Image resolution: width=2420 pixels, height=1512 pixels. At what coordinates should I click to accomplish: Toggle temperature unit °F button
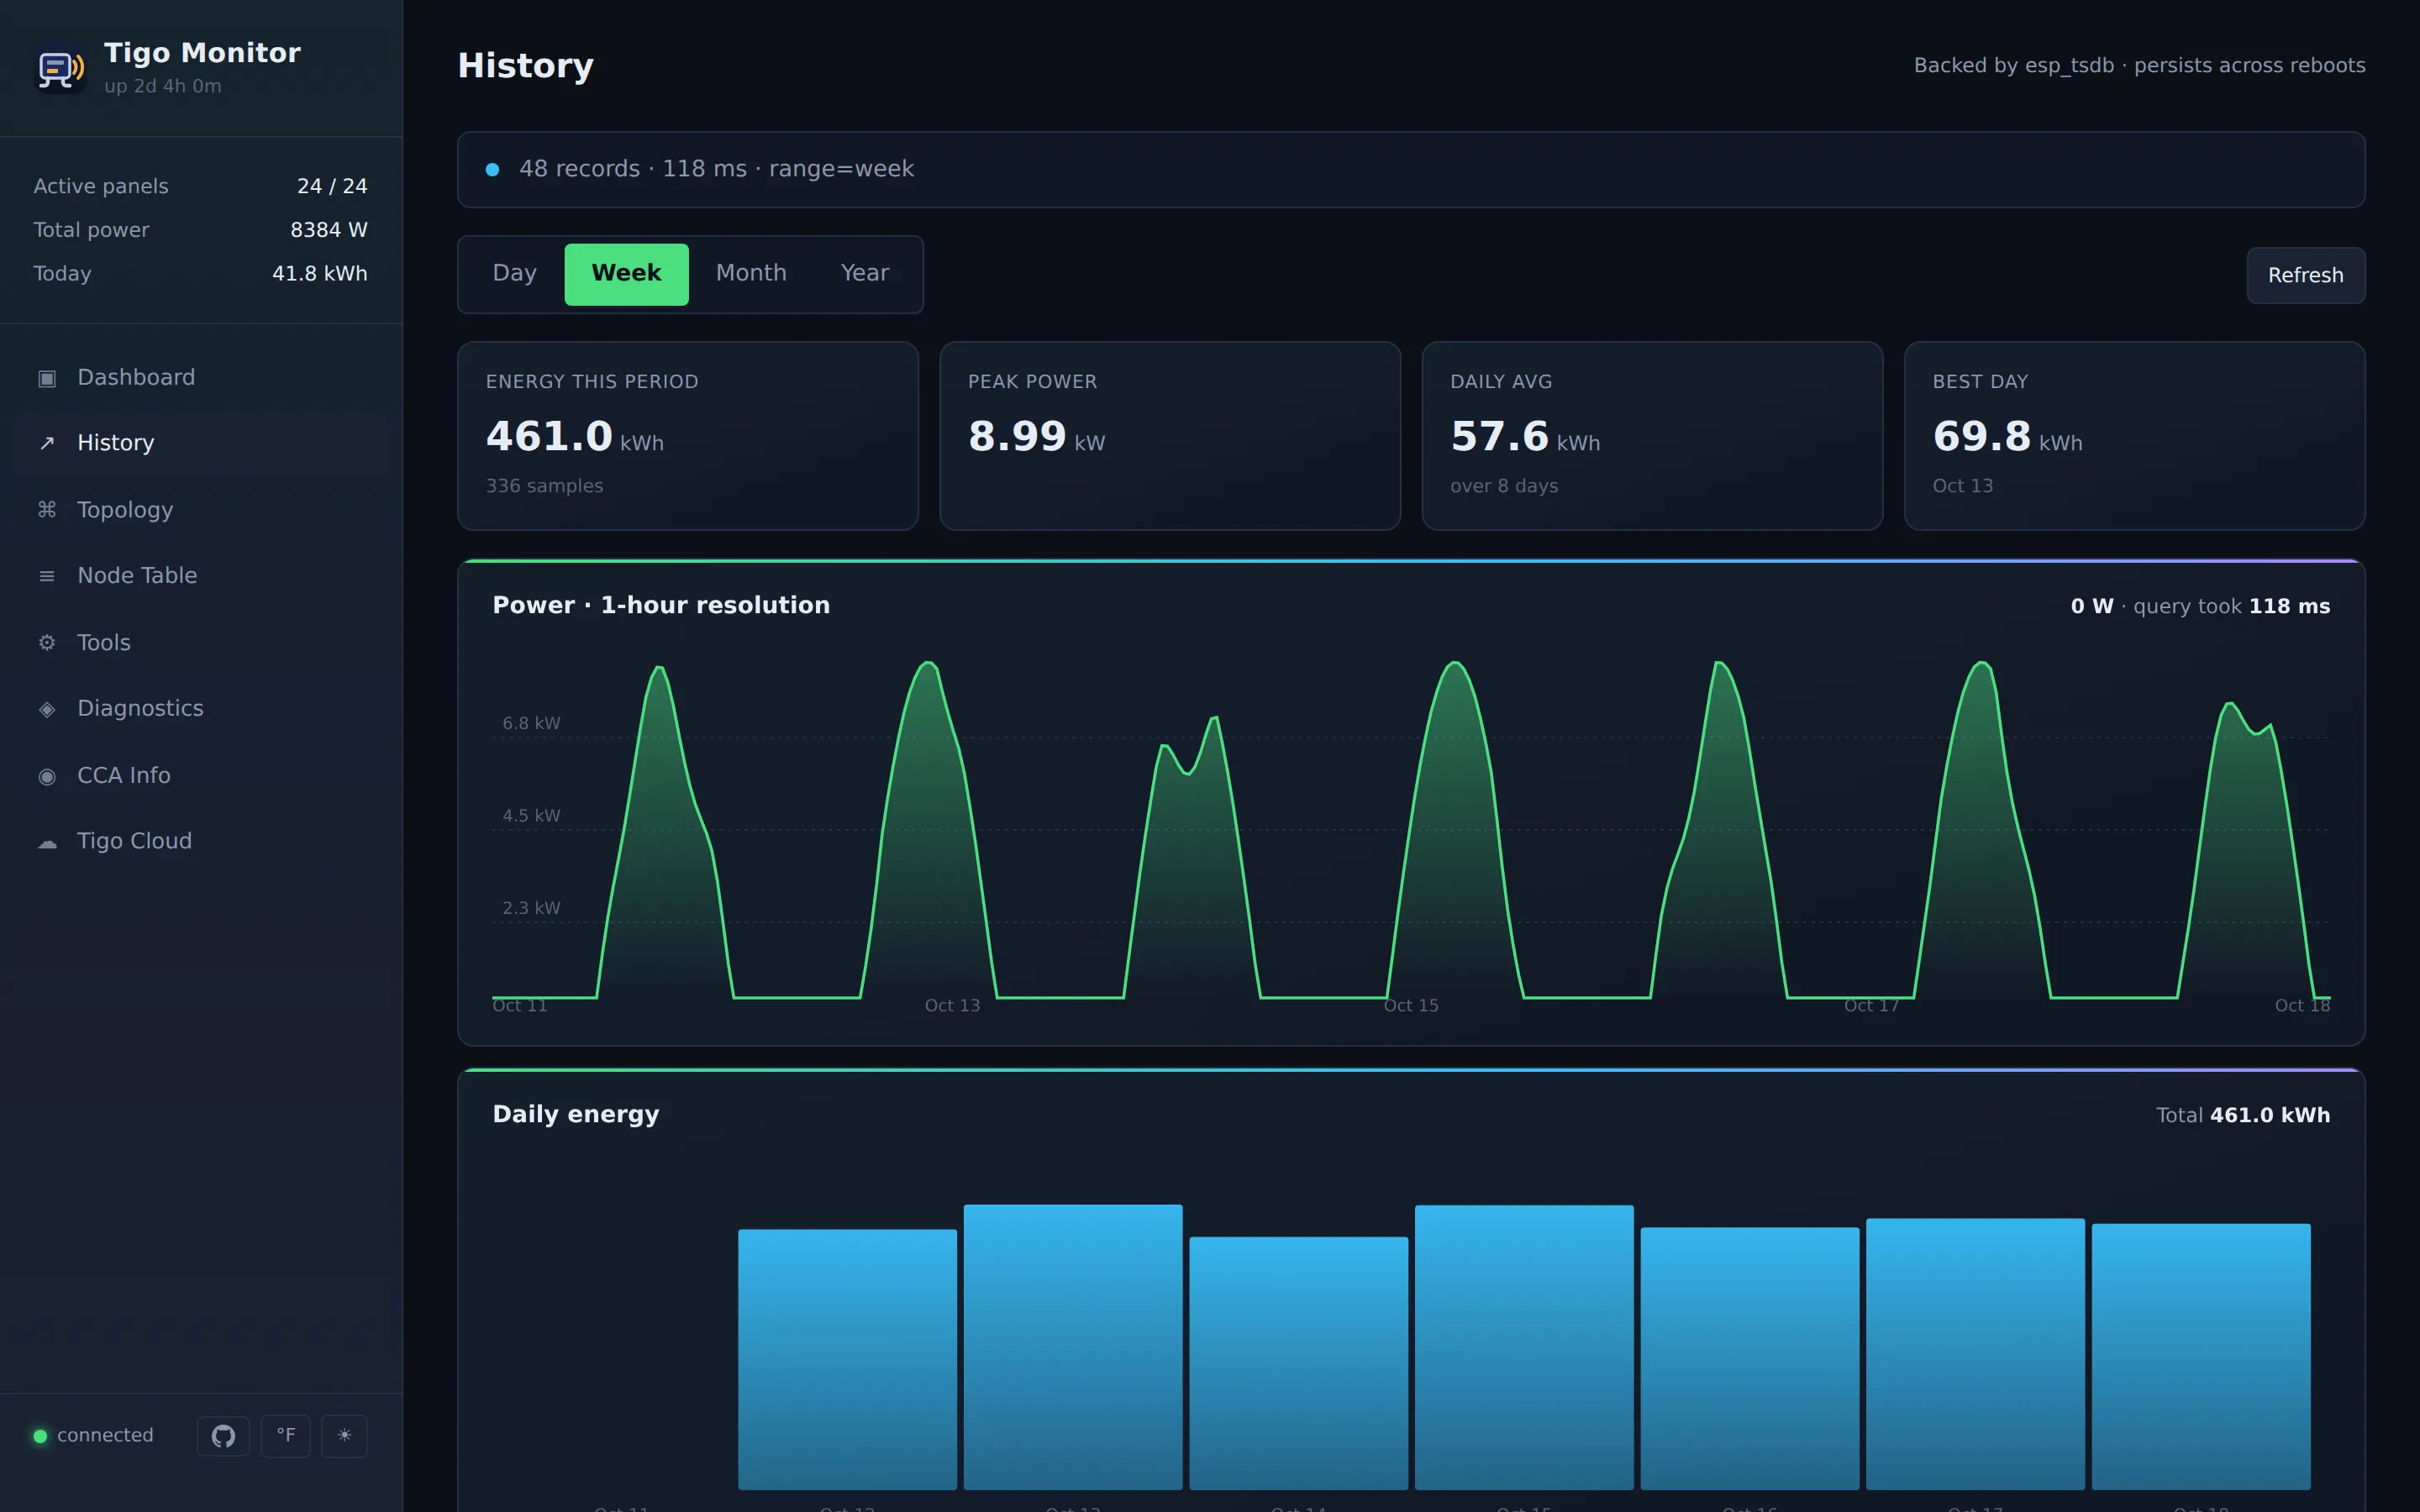pyautogui.click(x=286, y=1436)
